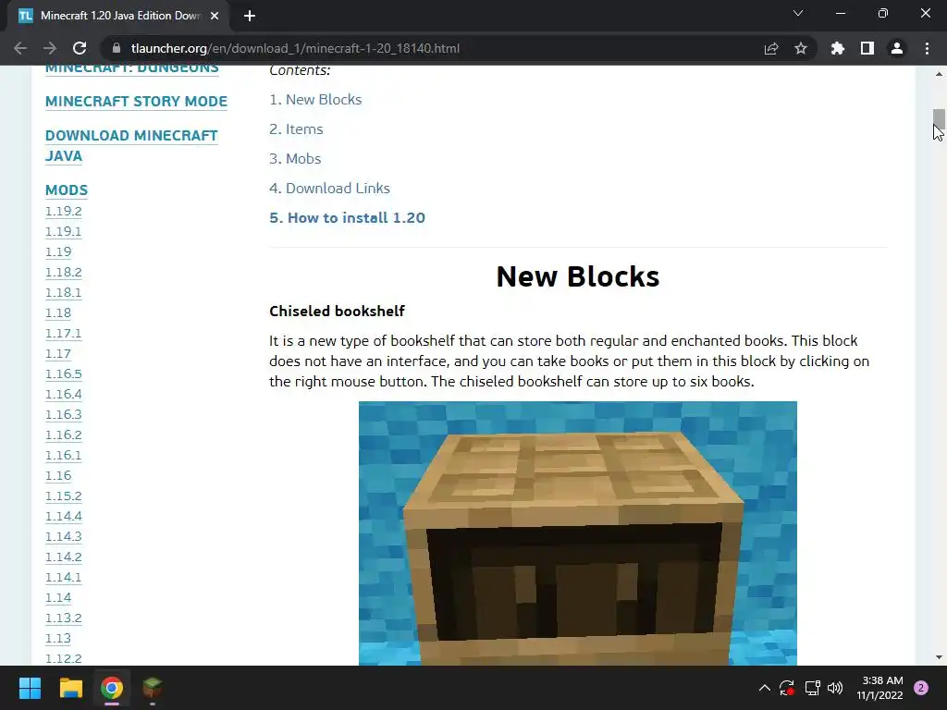The image size is (947, 710).
Task: Open a new tab with the plus button
Action: pos(250,16)
